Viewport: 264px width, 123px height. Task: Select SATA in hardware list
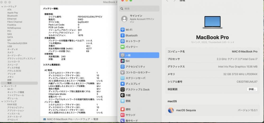pos(10,37)
